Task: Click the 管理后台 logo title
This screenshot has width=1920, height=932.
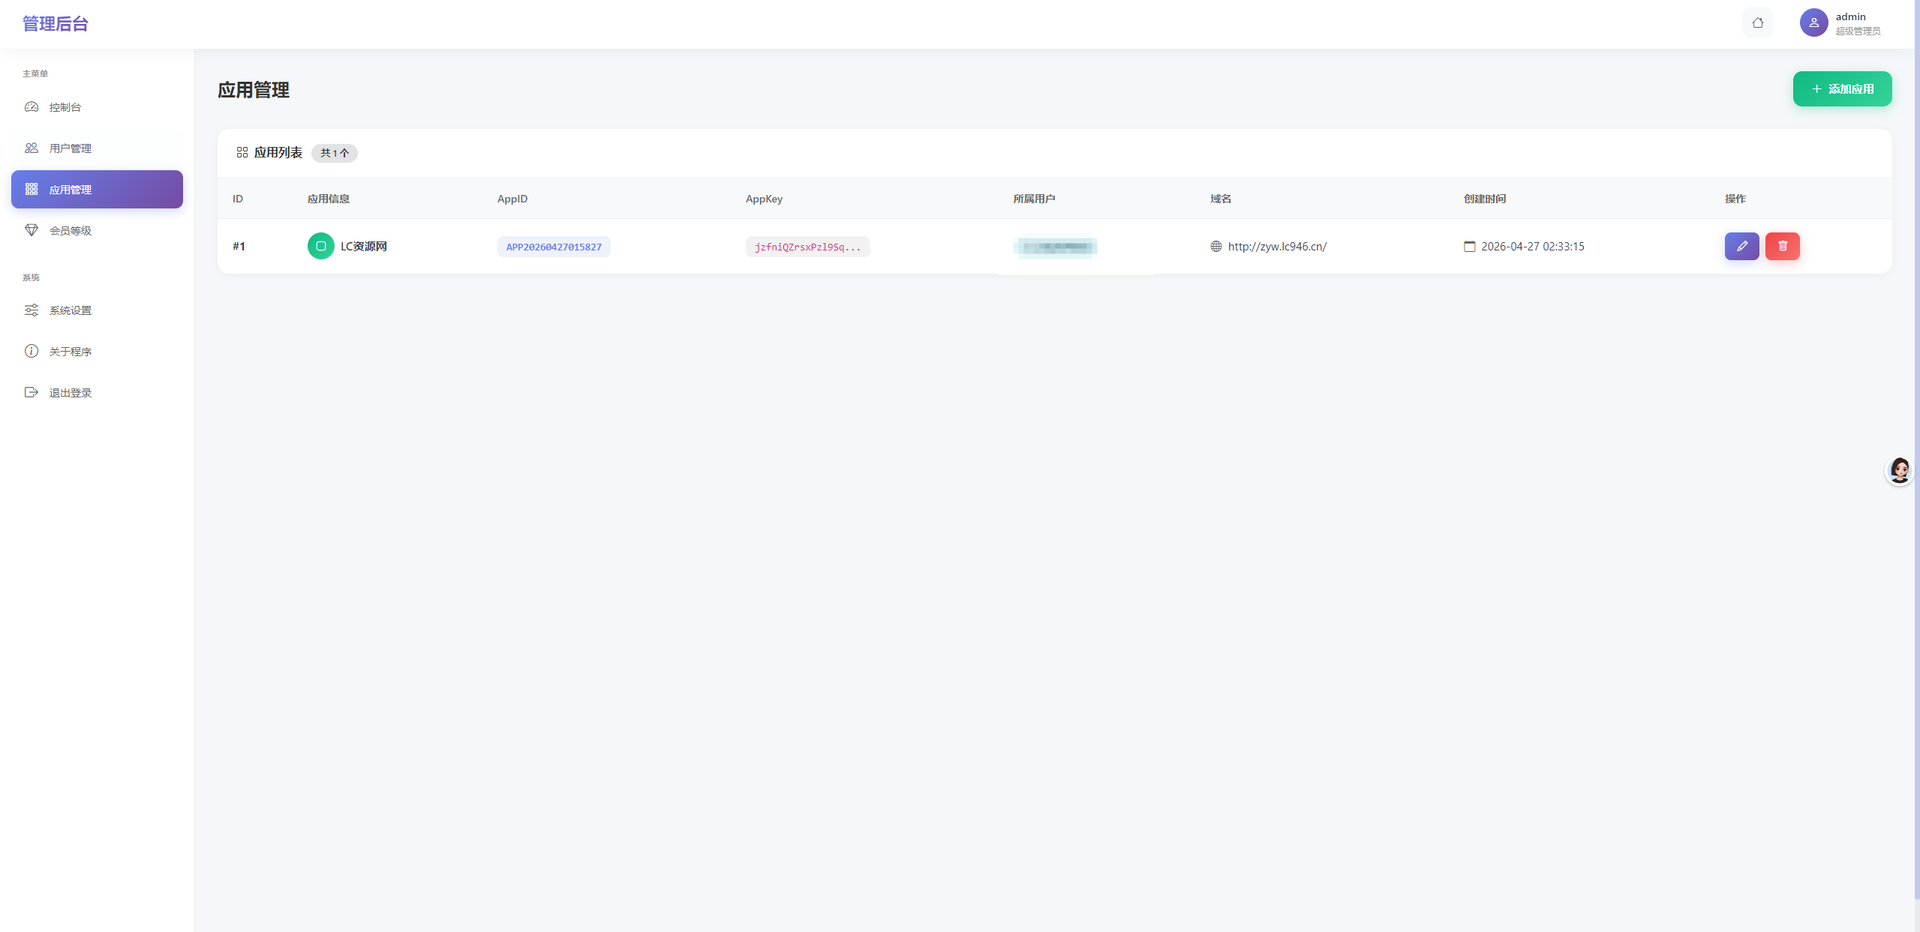Action: point(56,24)
